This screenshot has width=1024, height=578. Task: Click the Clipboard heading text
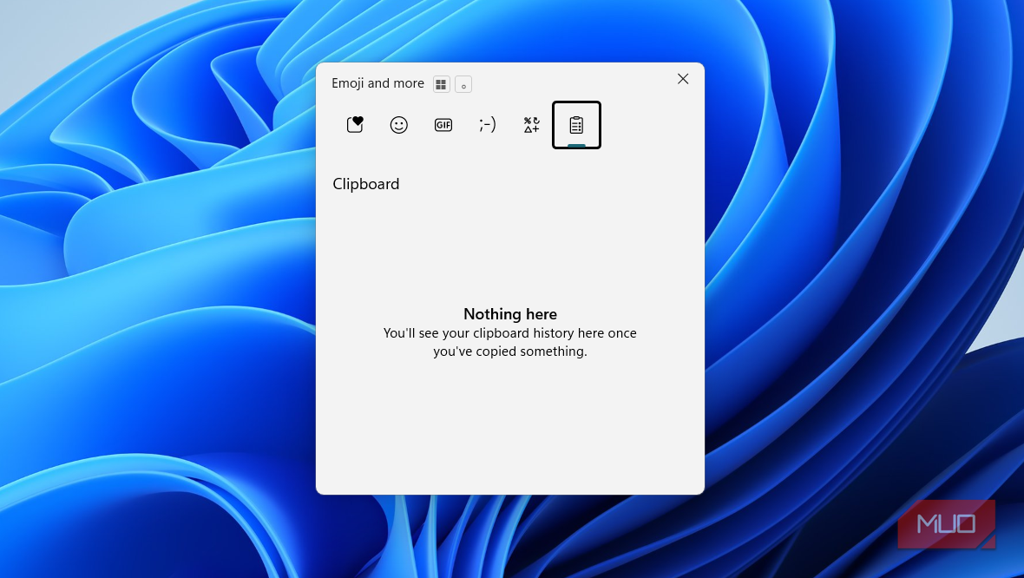(365, 184)
